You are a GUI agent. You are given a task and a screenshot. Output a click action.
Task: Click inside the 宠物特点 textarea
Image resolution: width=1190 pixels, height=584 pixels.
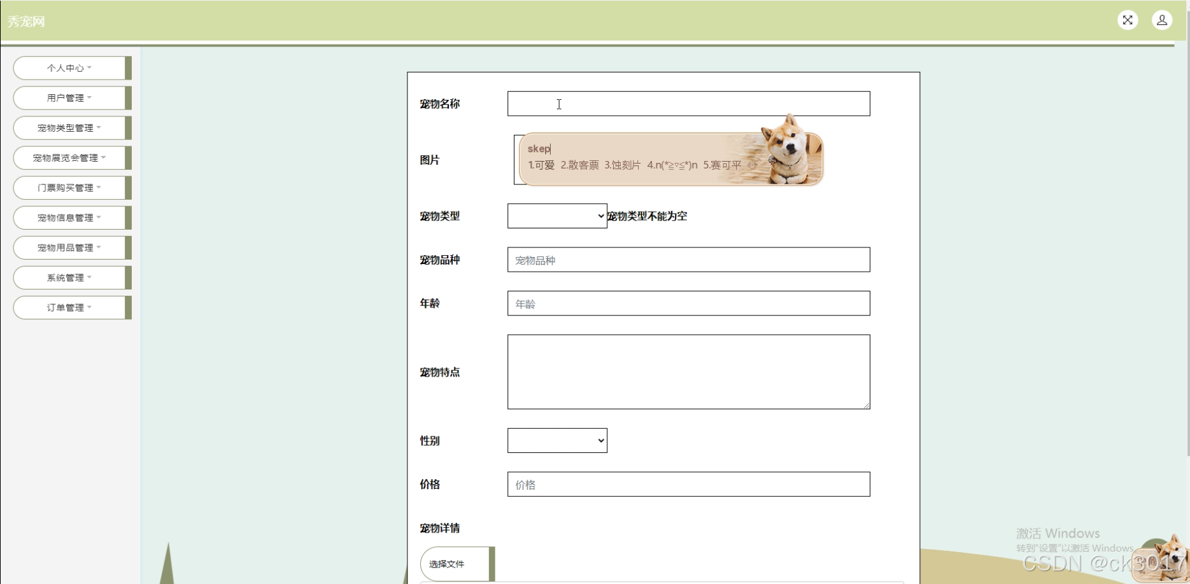point(688,372)
